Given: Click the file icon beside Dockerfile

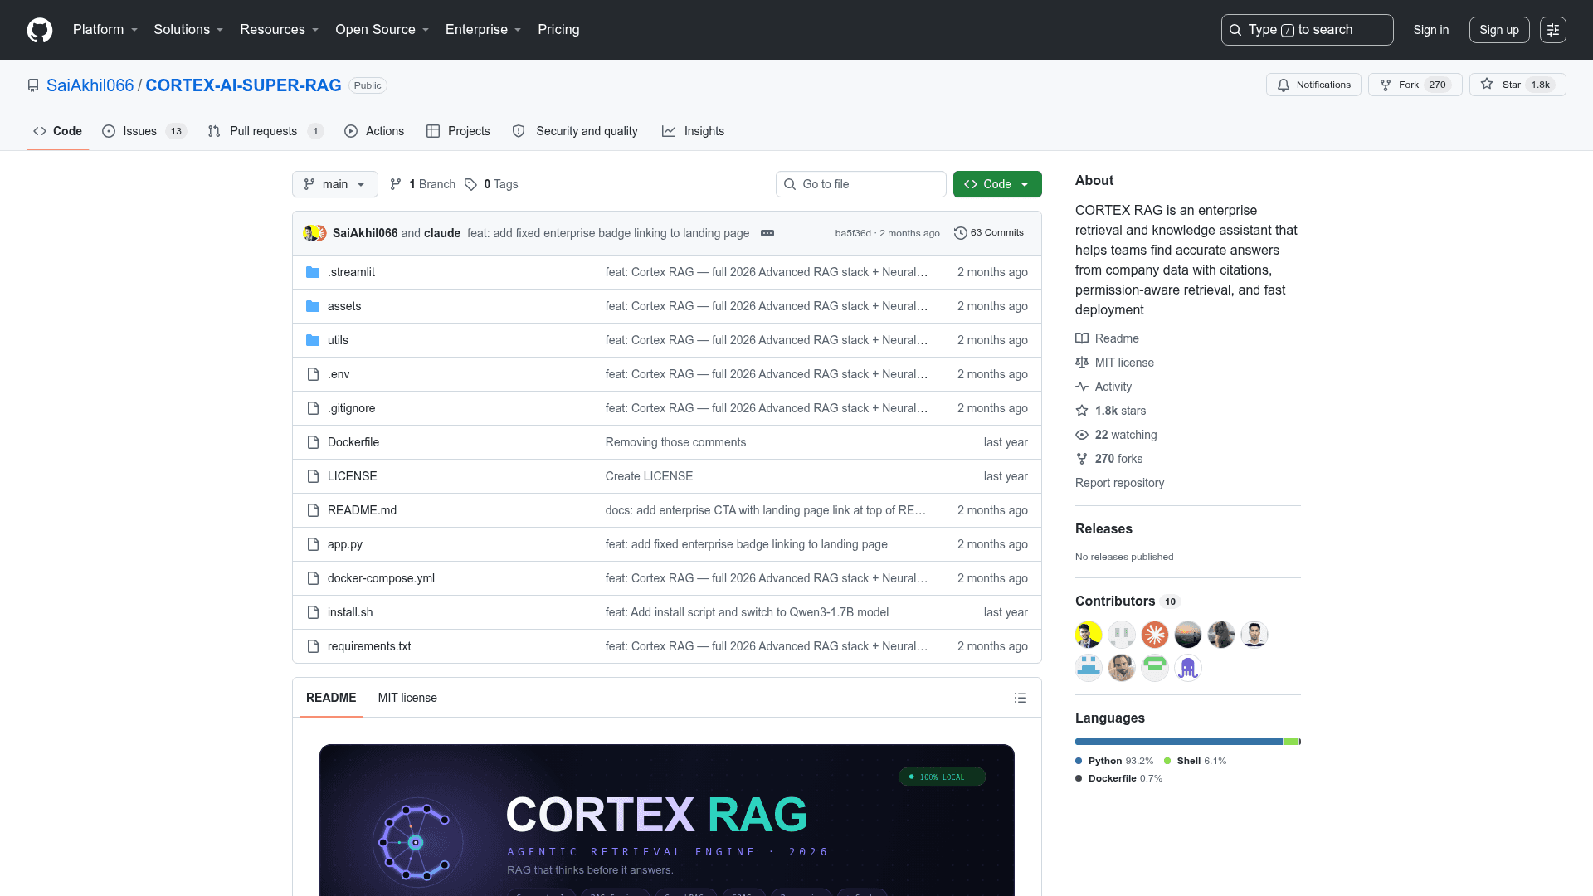Looking at the screenshot, I should (x=313, y=442).
